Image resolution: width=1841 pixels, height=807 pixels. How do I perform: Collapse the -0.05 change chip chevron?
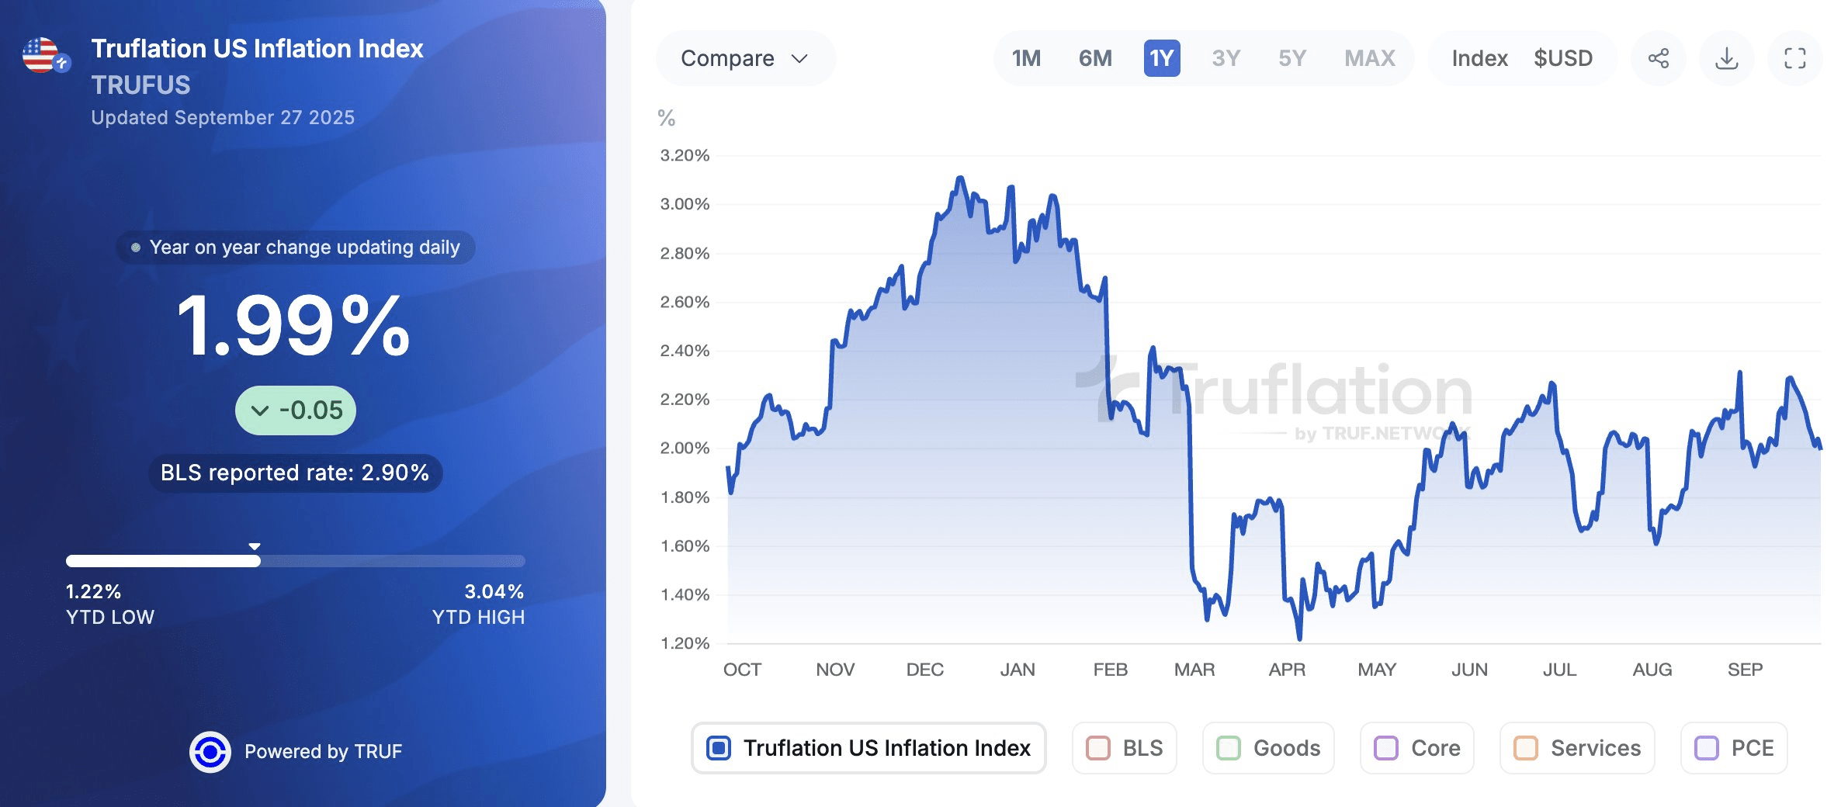(260, 410)
